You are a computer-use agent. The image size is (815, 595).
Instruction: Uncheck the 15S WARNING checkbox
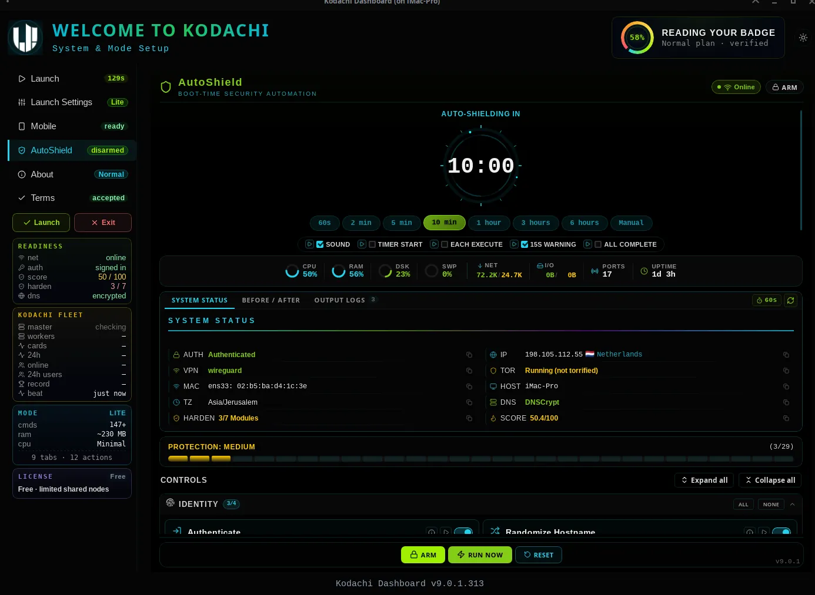[x=525, y=244]
